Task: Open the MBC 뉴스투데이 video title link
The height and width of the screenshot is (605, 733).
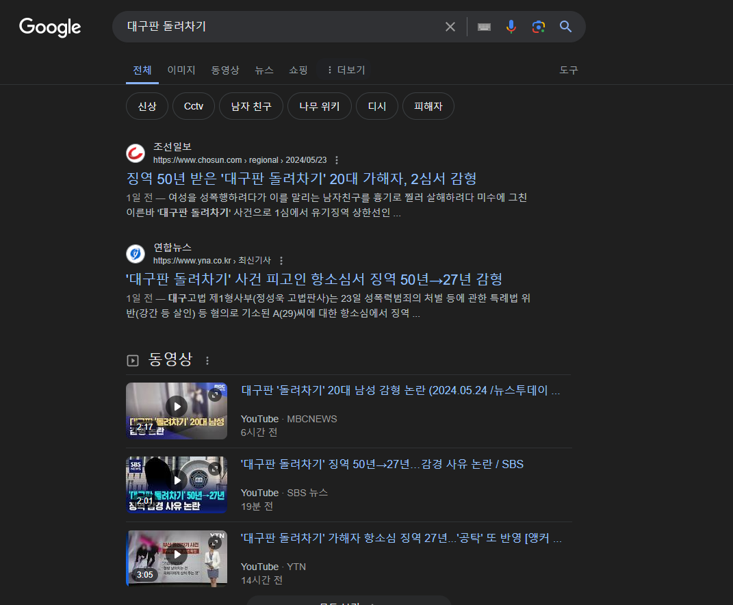Action: [400, 390]
